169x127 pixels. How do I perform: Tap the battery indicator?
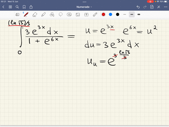(166, 1)
